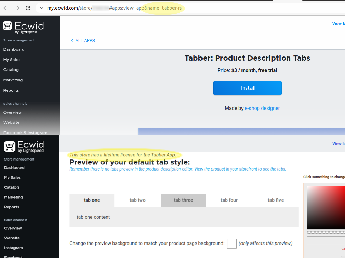Click the 'Tabber: Product Description Tabs' heading
The height and width of the screenshot is (258, 345).
(247, 58)
